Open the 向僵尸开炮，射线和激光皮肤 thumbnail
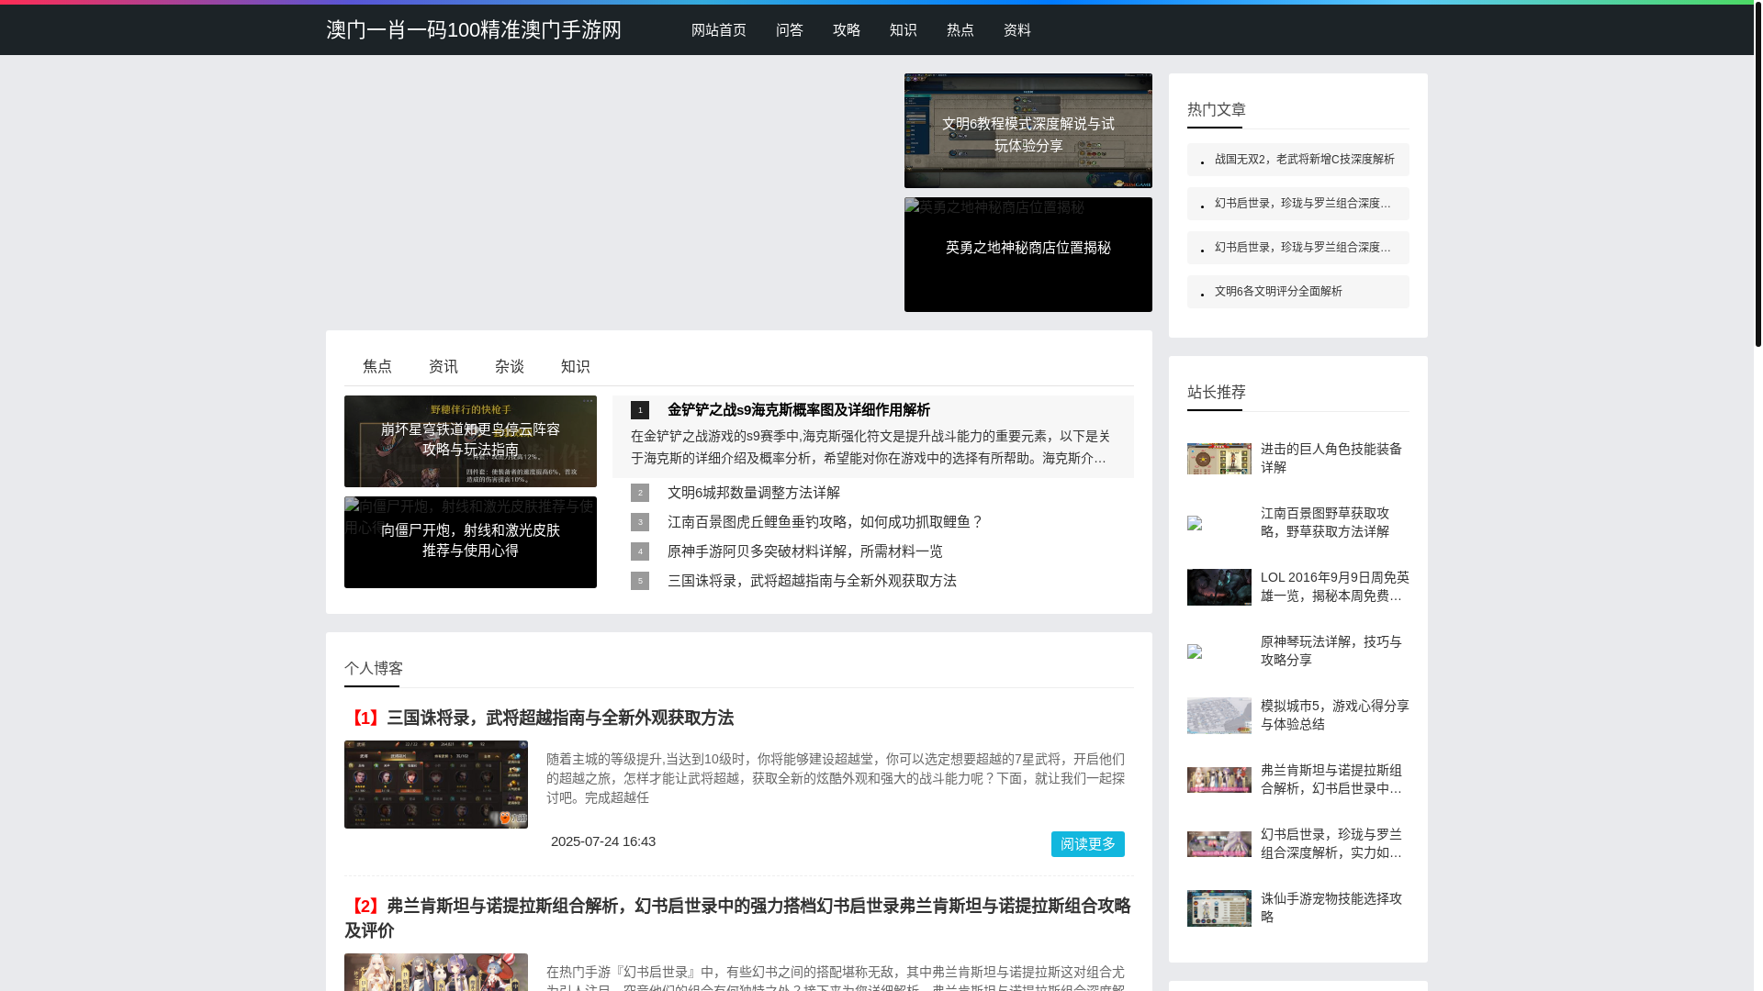The height and width of the screenshot is (991, 1763). point(470,542)
